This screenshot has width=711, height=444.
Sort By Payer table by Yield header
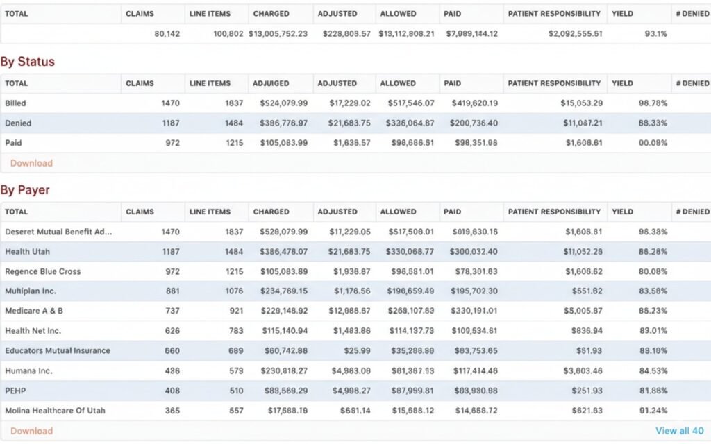(622, 212)
